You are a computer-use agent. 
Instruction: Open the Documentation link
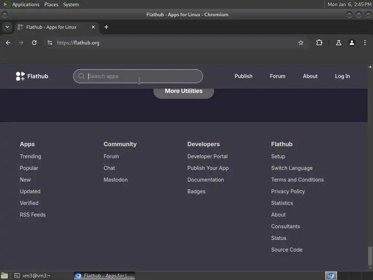tap(205, 180)
